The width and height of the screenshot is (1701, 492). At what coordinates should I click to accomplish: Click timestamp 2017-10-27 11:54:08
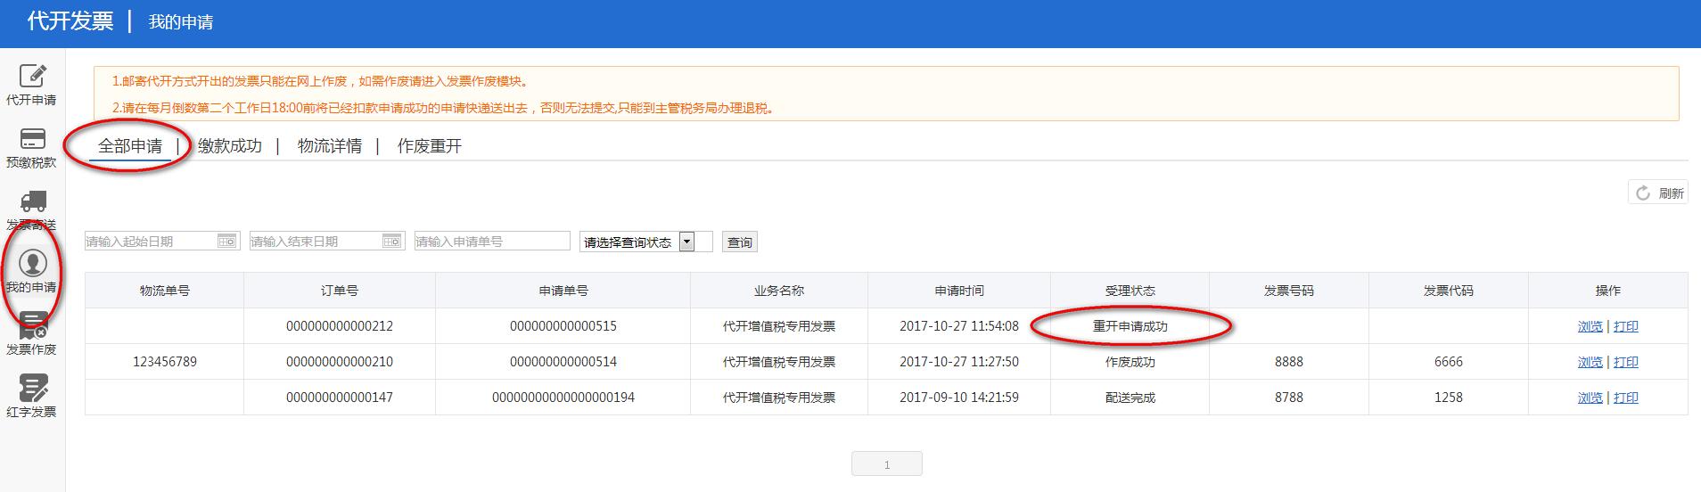[959, 326]
